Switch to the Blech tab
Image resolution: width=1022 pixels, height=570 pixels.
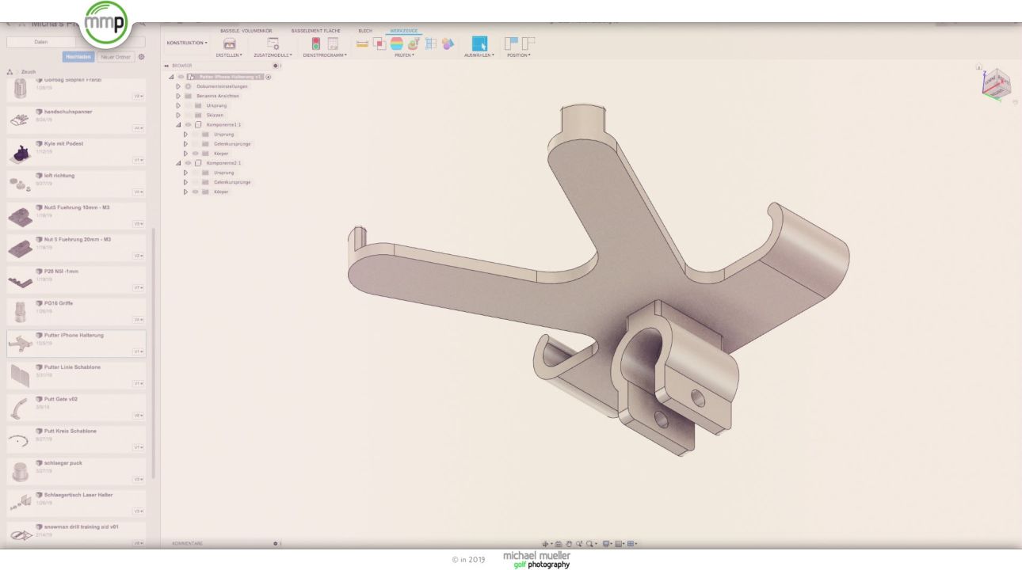[365, 30]
